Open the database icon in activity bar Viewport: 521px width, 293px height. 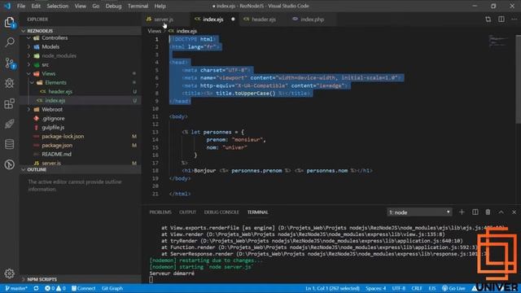click(10, 144)
